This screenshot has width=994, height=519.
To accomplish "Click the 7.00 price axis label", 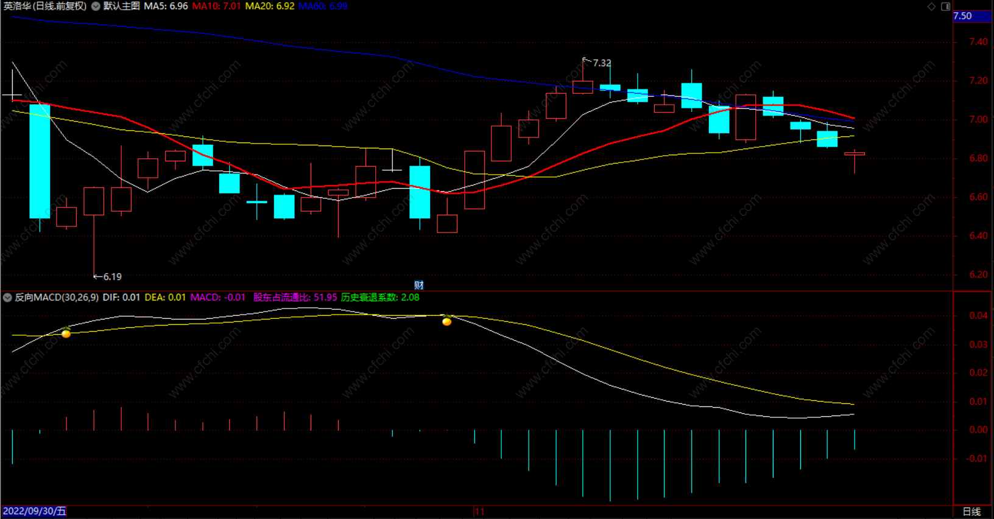I will coord(979,120).
